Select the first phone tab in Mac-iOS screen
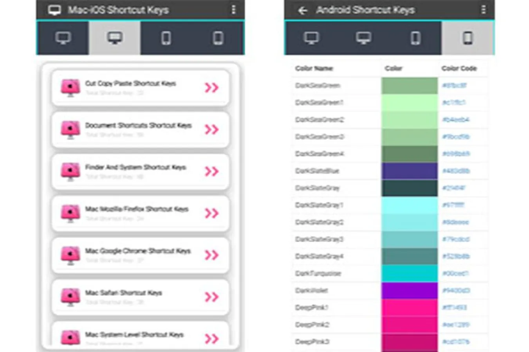This screenshot has width=529, height=352. 166,38
